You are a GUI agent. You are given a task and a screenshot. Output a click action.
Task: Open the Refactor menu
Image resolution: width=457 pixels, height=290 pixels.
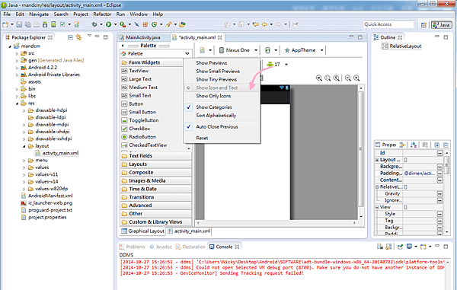(x=102, y=14)
